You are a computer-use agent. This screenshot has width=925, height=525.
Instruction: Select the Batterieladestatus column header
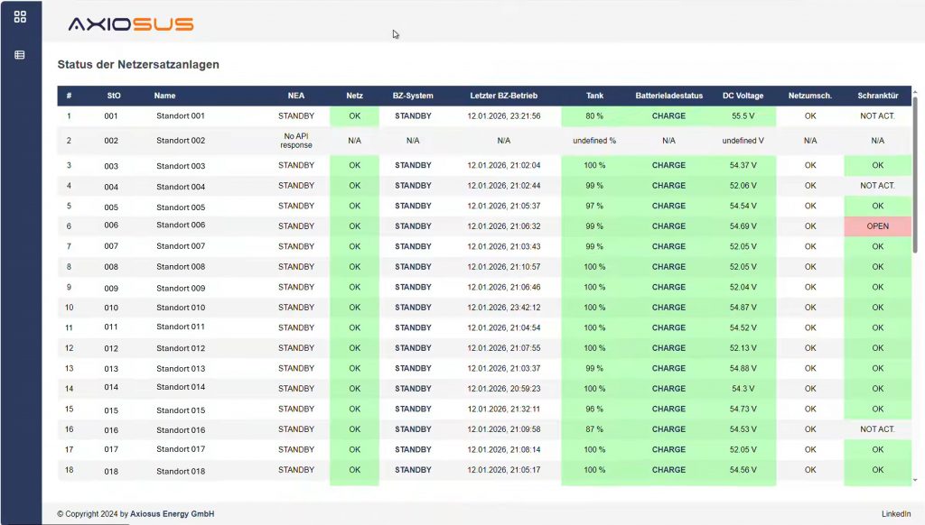(x=668, y=96)
